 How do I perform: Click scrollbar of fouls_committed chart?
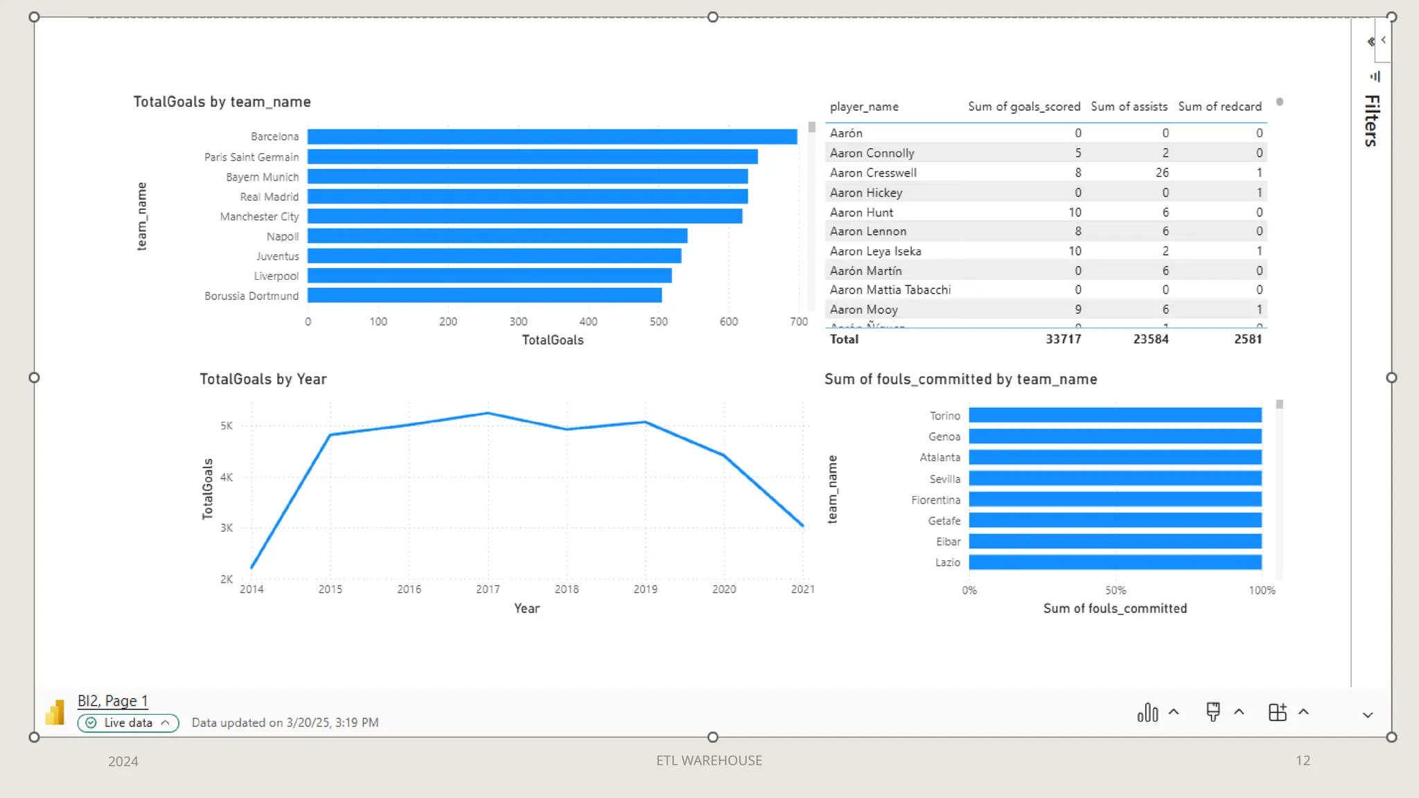(1279, 405)
